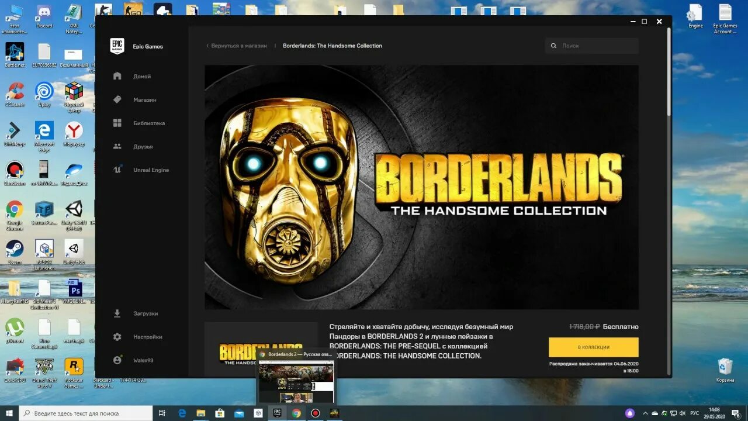
Task: Click the volume speaker tray icon
Action: pos(682,413)
